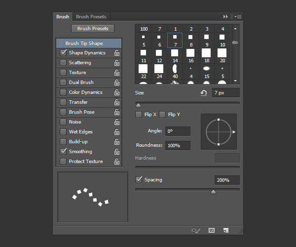The width and height of the screenshot is (296, 247).
Task: Click the lock icon beside Shape Dynamics
Action: pos(117,53)
